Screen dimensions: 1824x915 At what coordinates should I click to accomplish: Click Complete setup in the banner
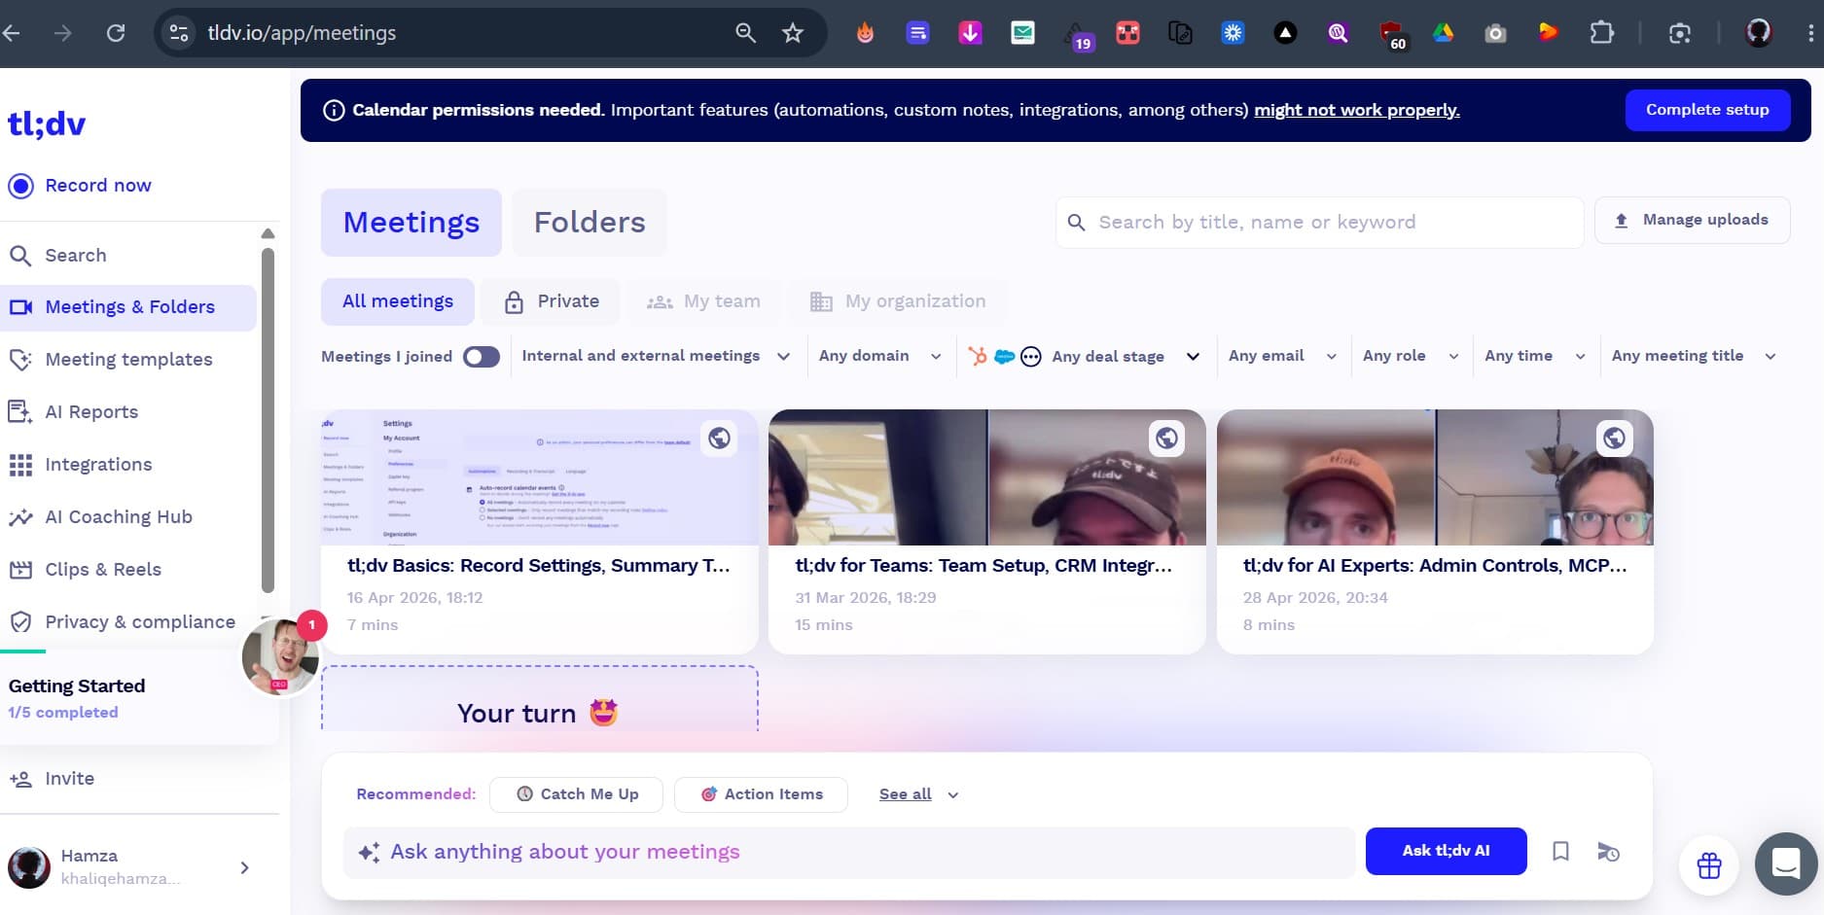[1707, 110]
